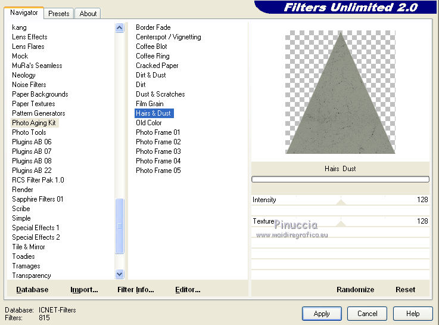
Task: Click the category list scrollbar thumb
Action: (x=120, y=226)
